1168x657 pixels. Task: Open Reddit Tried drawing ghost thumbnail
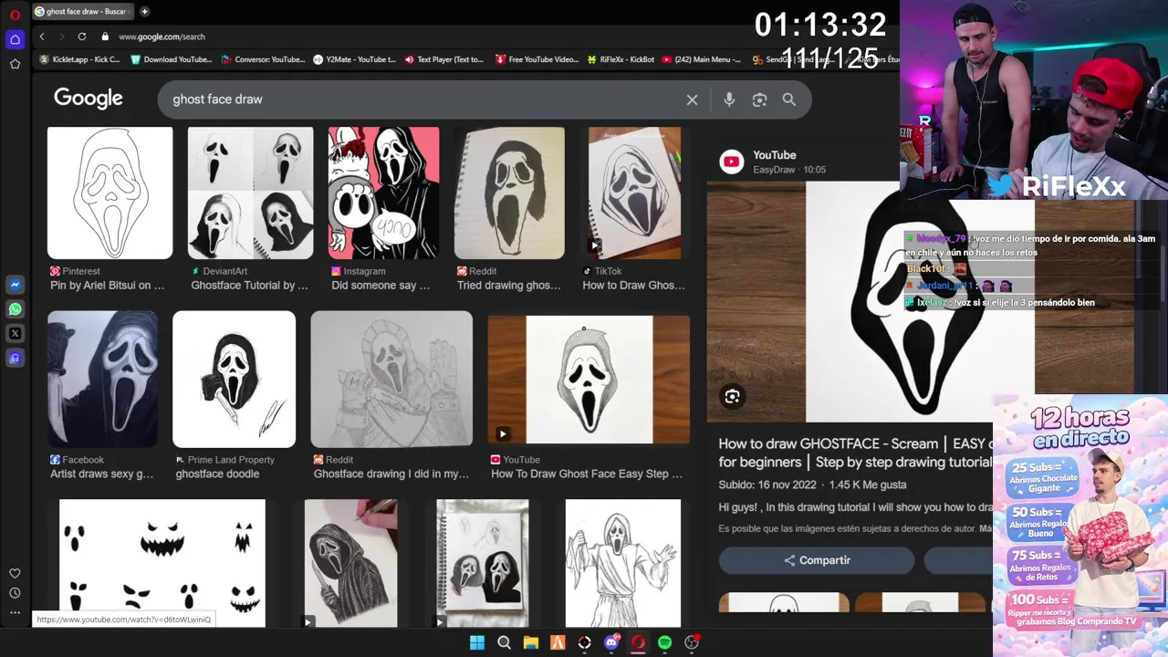tap(509, 193)
